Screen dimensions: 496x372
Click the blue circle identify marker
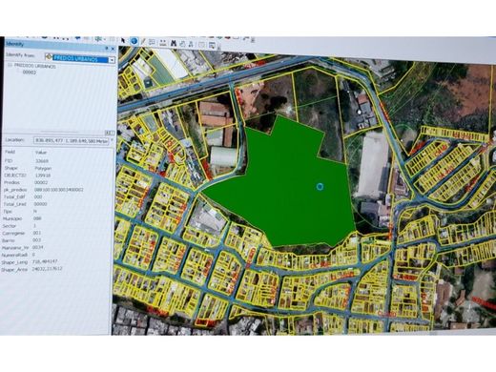[320, 187]
